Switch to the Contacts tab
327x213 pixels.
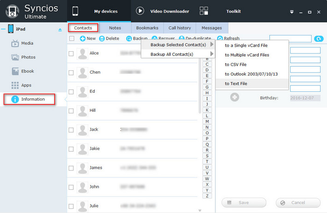[x=83, y=28]
